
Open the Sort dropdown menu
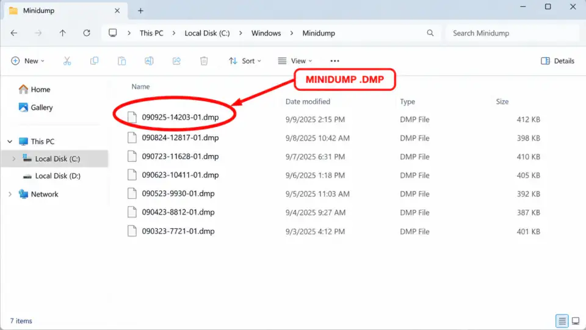(245, 61)
